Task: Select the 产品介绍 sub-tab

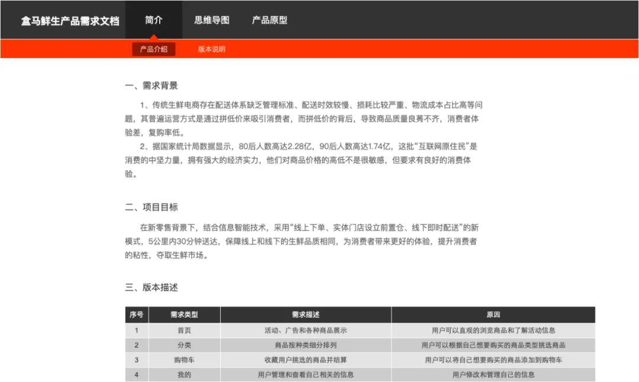Action: click(154, 49)
